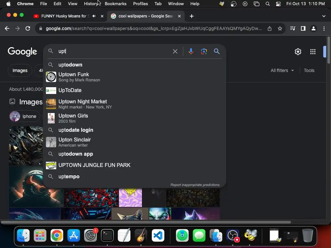Start voice search with microphone icon
The width and height of the screenshot is (331, 248).
191,51
